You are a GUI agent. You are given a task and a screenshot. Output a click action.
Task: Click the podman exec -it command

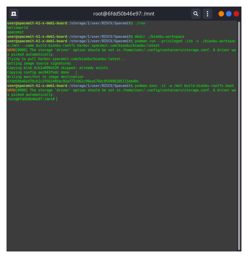click(x=184, y=86)
